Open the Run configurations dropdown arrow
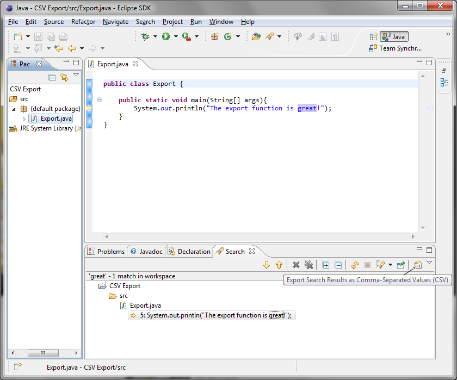The height and width of the screenshot is (380, 457). (176, 36)
